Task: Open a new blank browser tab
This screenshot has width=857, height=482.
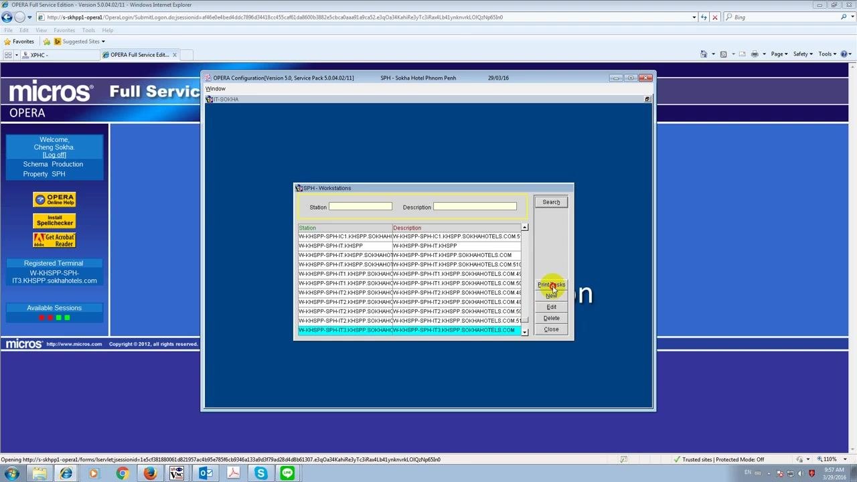Action: (187, 55)
